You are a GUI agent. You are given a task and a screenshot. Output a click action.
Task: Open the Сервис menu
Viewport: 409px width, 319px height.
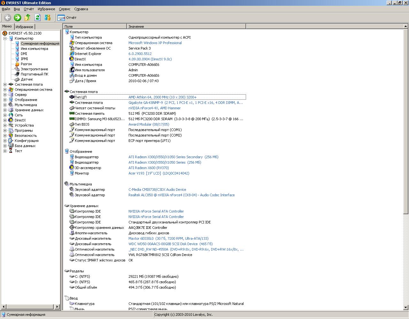(65, 9)
